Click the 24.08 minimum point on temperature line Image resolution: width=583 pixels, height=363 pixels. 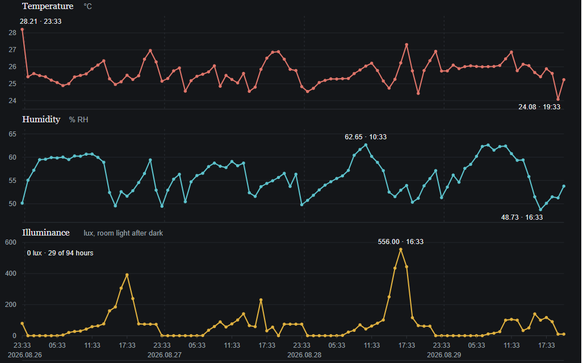coord(557,99)
